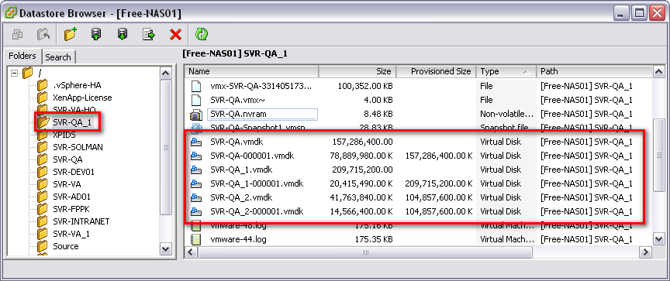Select the SVR-QA_1-000001.vmdk file name

coord(257,183)
